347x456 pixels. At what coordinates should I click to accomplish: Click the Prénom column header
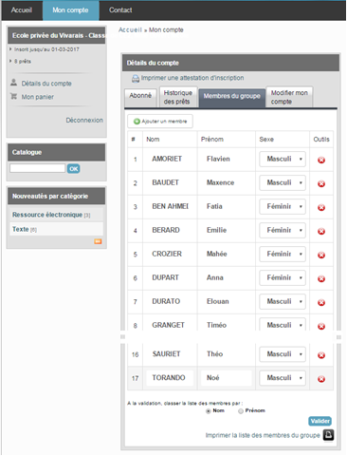click(x=212, y=140)
